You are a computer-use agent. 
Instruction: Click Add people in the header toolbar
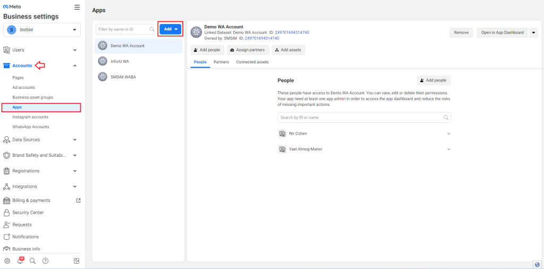[x=208, y=50]
